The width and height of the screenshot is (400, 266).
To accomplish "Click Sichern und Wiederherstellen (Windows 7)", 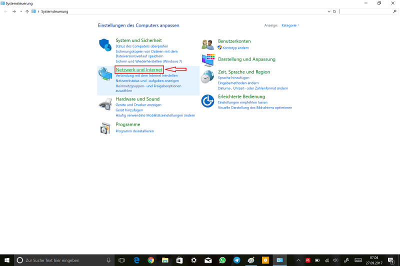I will point(148,61).
